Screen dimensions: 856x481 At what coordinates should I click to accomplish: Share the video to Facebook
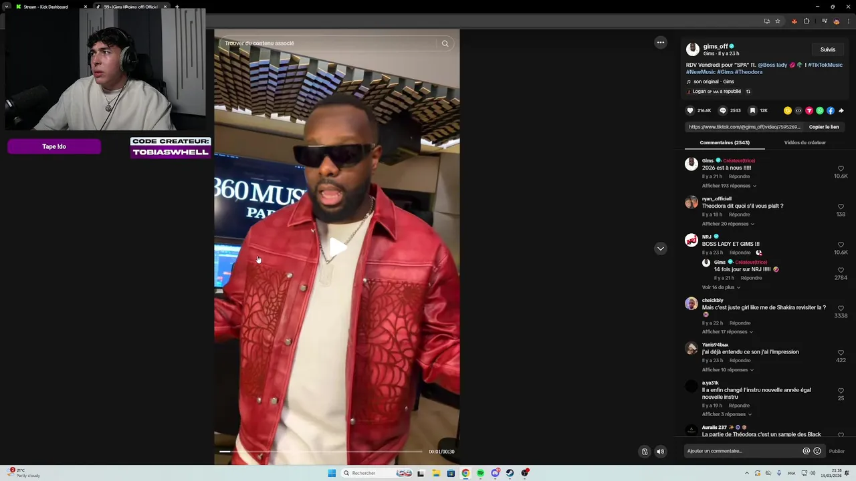pos(831,110)
